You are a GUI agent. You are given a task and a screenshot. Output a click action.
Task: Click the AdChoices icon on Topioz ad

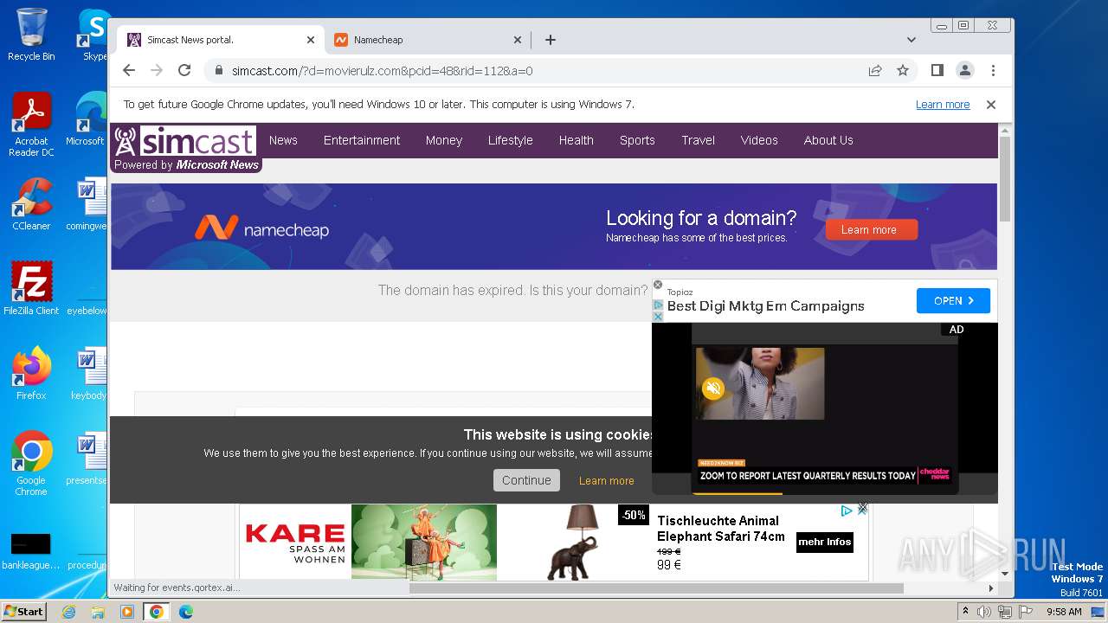pos(657,305)
